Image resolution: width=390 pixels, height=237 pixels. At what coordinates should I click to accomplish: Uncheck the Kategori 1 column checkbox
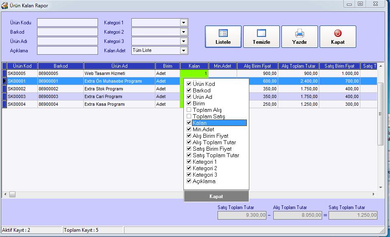point(189,162)
